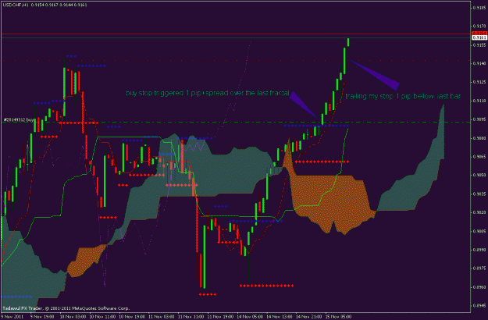The width and height of the screenshot is (488, 320).
Task: Click the 0.9110 price scale label
Action: 479,101
